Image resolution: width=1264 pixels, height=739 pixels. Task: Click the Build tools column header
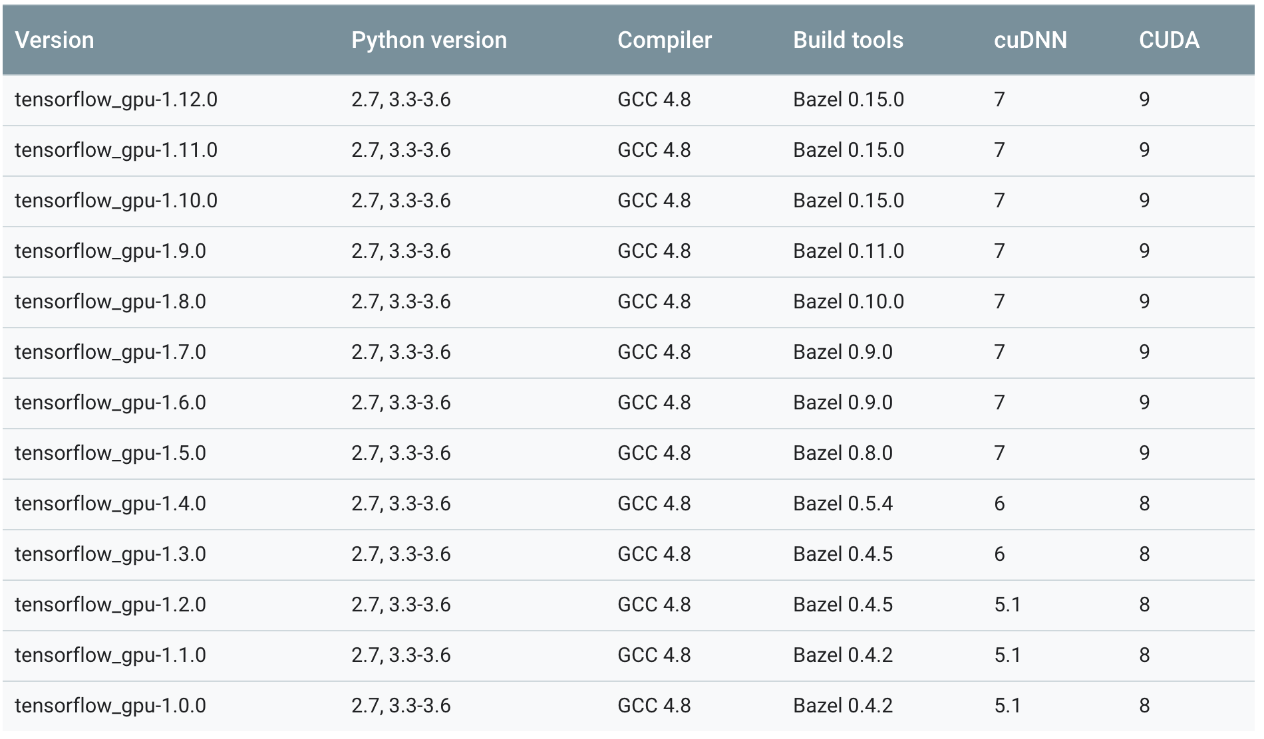tap(848, 40)
